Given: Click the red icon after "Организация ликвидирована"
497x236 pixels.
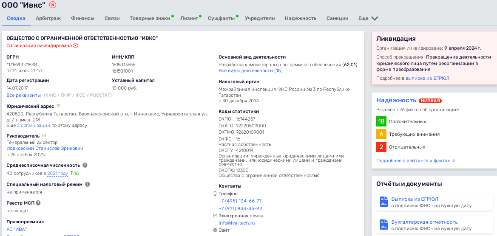Looking at the screenshot, I should pos(75,45).
